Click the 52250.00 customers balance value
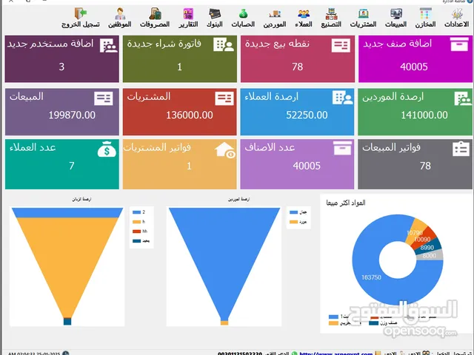This screenshot has height=355, width=474. click(307, 115)
